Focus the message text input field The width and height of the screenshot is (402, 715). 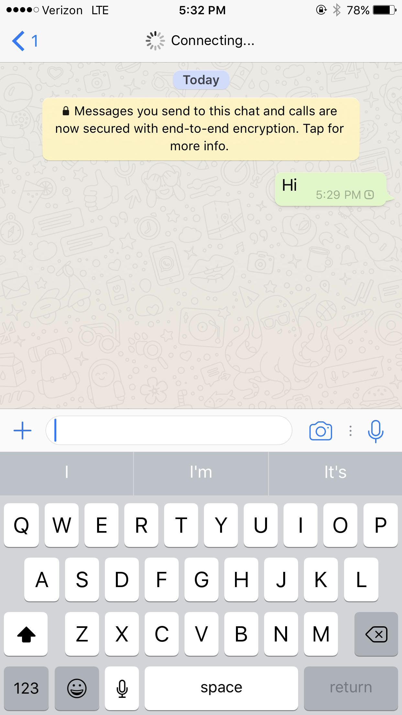[x=169, y=430]
